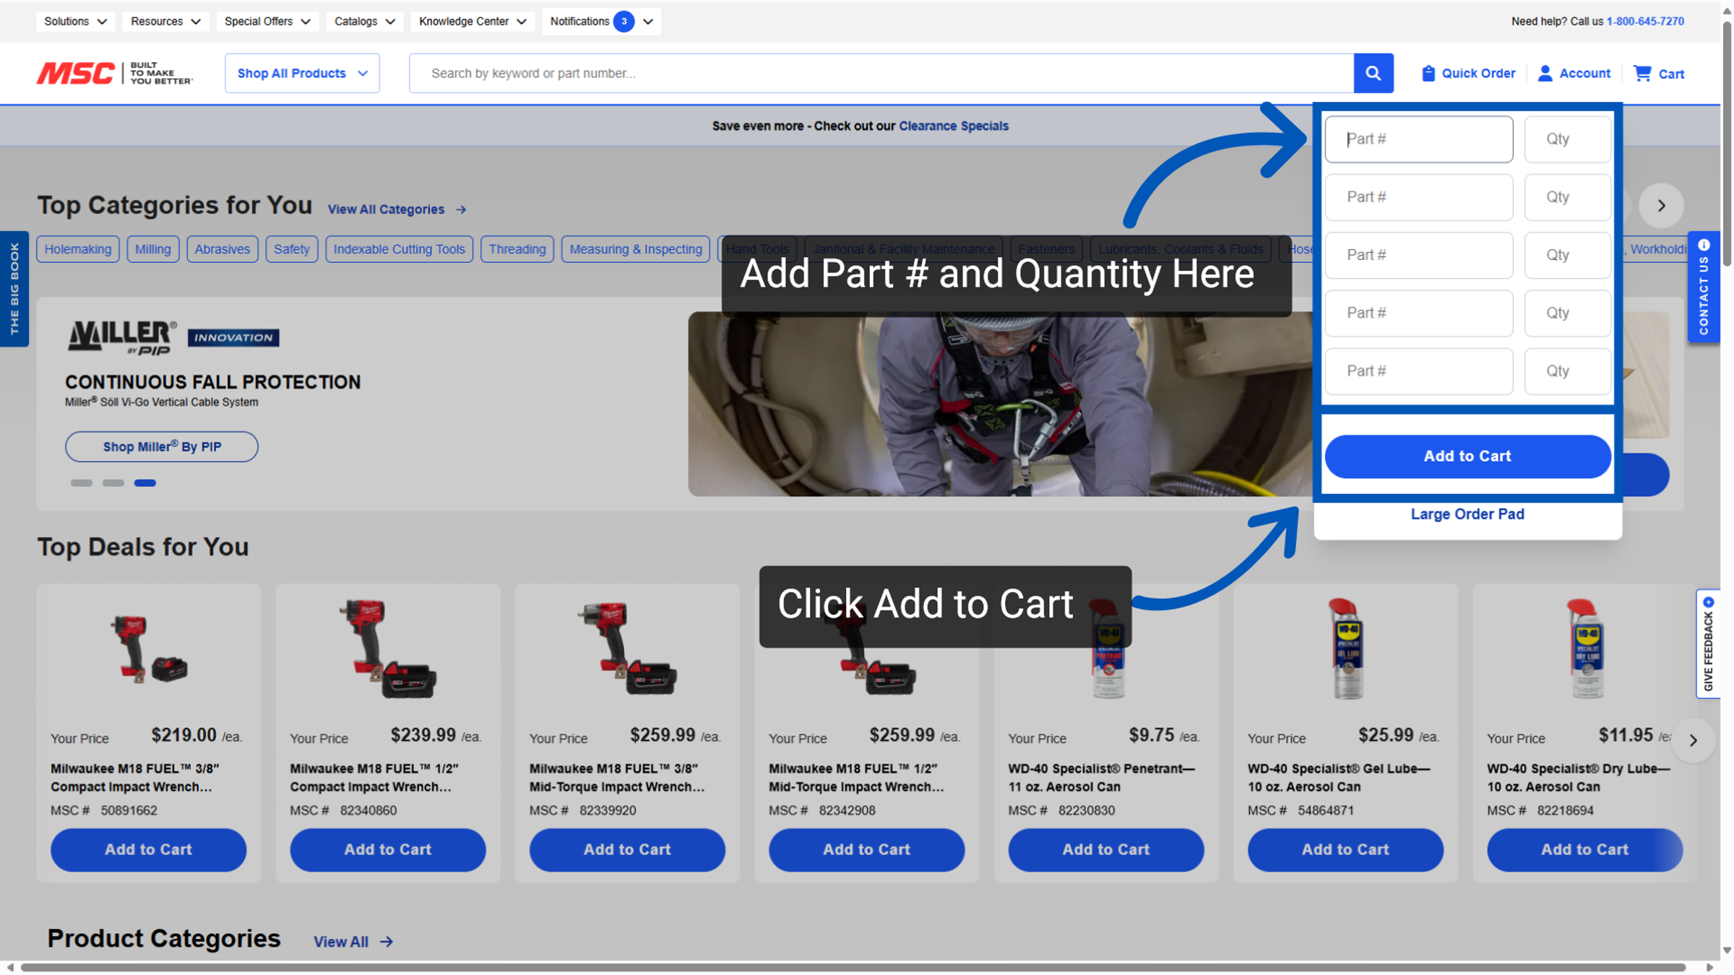Add item MSC# 82342908 to cart

click(x=867, y=850)
